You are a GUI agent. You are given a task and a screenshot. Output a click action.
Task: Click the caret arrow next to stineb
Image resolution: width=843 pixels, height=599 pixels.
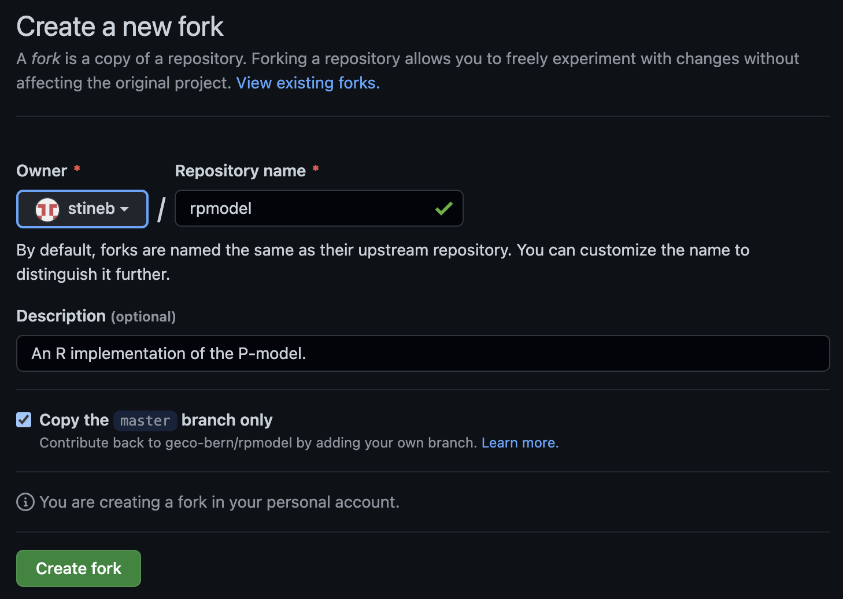[x=124, y=209]
